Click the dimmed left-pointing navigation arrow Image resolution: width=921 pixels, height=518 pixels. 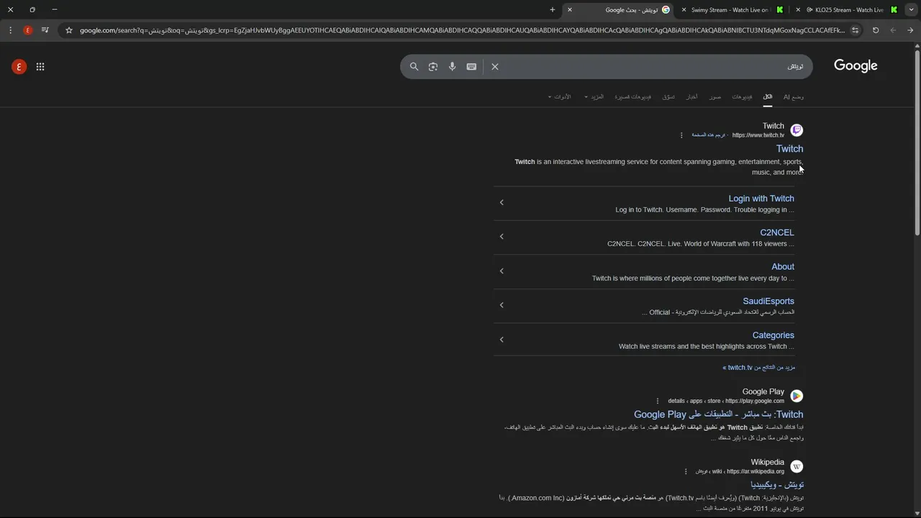[893, 30]
